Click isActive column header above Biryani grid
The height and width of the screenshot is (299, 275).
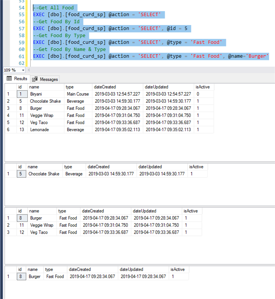(204, 87)
